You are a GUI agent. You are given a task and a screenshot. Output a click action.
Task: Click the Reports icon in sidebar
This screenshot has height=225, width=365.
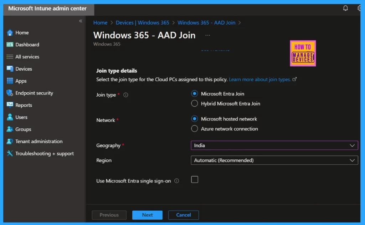point(10,105)
